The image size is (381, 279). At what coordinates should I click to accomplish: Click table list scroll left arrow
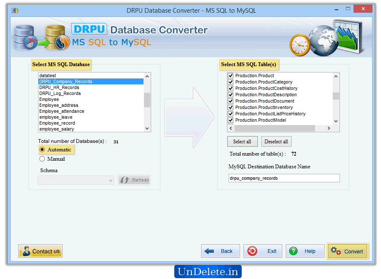[231, 128]
